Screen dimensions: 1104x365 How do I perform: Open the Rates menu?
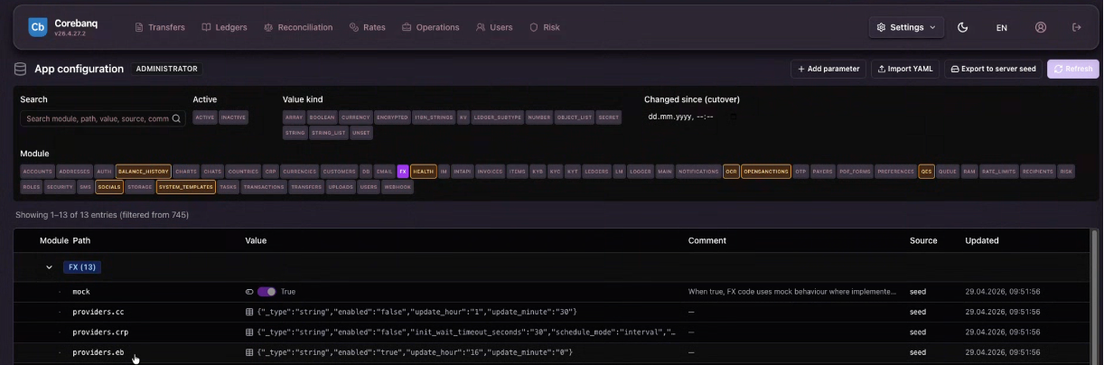coord(367,27)
